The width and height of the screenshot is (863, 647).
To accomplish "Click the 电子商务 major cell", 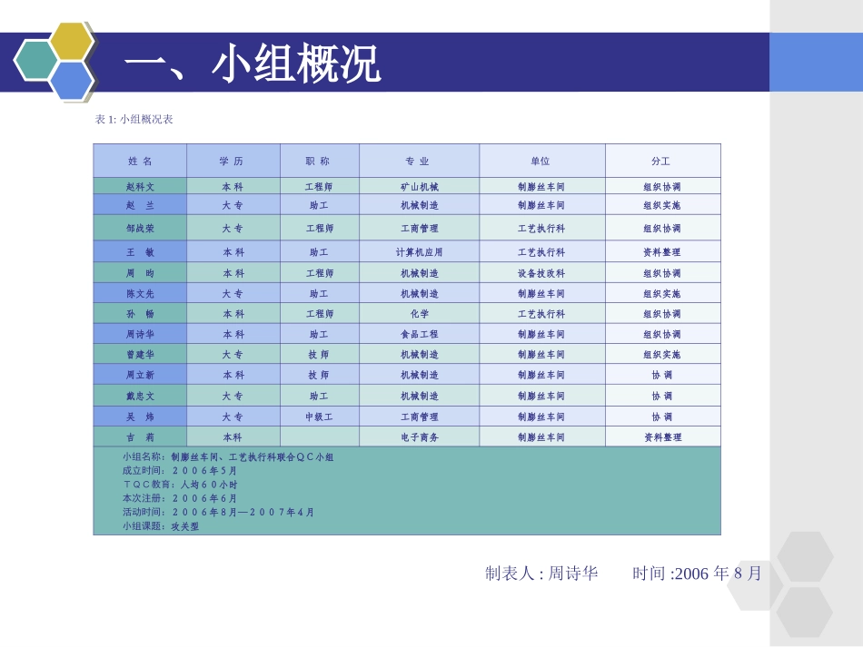I will pyautogui.click(x=420, y=437).
